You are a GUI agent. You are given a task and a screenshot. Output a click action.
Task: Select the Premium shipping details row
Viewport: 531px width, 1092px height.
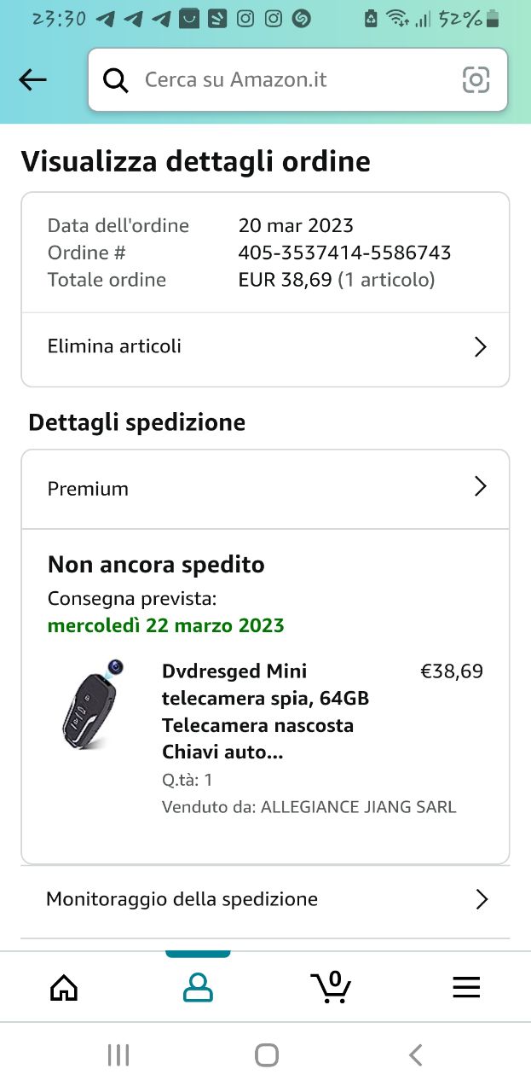pyautogui.click(x=88, y=489)
